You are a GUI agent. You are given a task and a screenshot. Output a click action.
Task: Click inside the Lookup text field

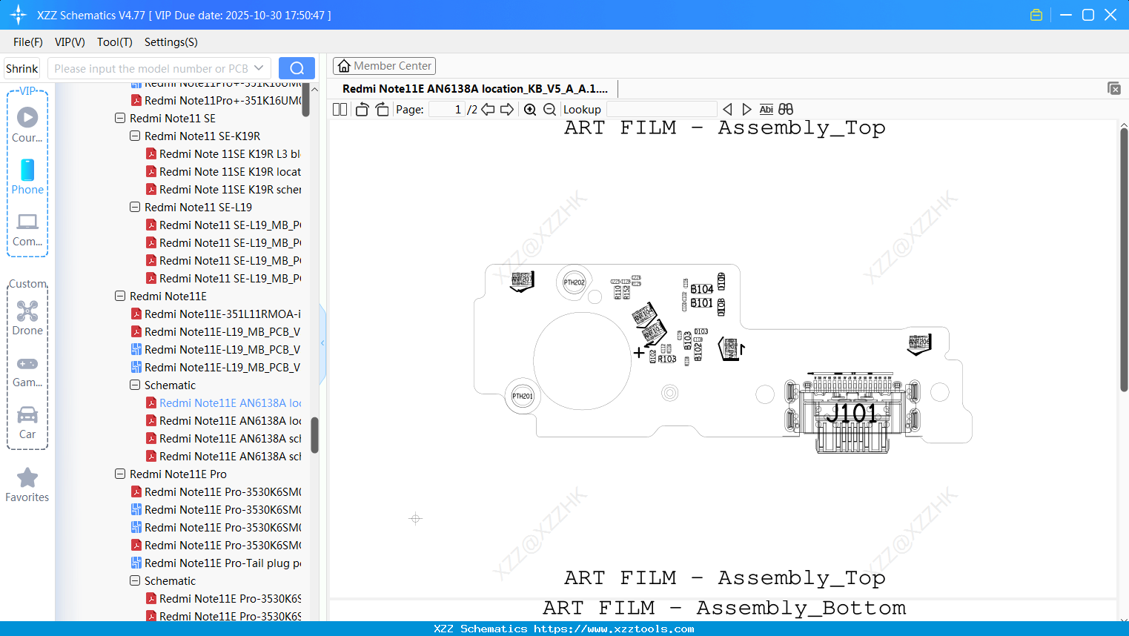click(x=662, y=109)
